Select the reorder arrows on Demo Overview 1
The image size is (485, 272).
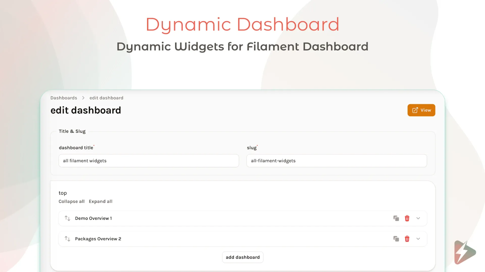pos(67,218)
